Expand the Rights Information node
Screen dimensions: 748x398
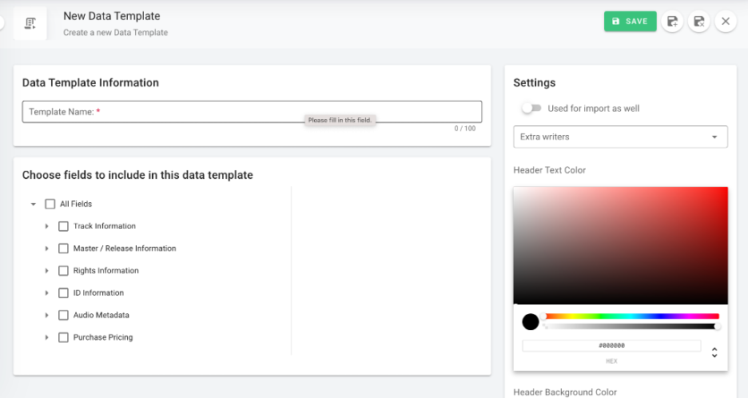coord(46,271)
